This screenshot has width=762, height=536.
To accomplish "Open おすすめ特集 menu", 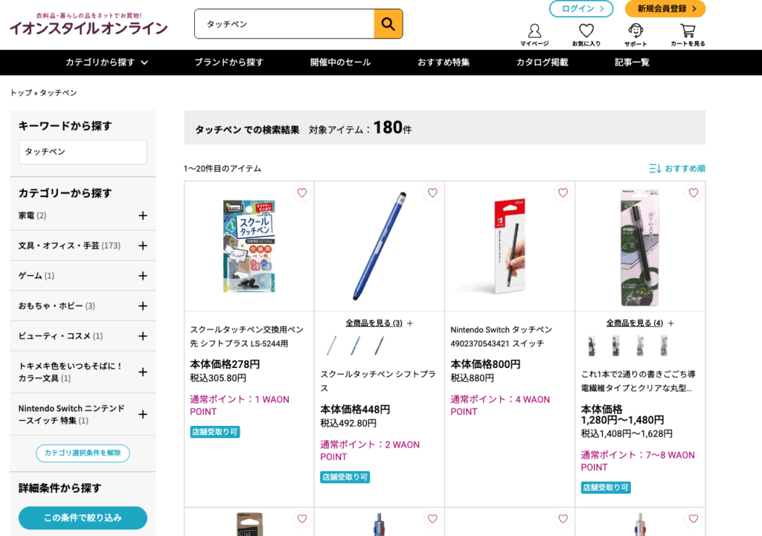I will pos(444,62).
